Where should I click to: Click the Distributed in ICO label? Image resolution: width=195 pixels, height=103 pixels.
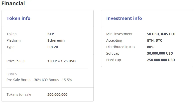pos(121,47)
